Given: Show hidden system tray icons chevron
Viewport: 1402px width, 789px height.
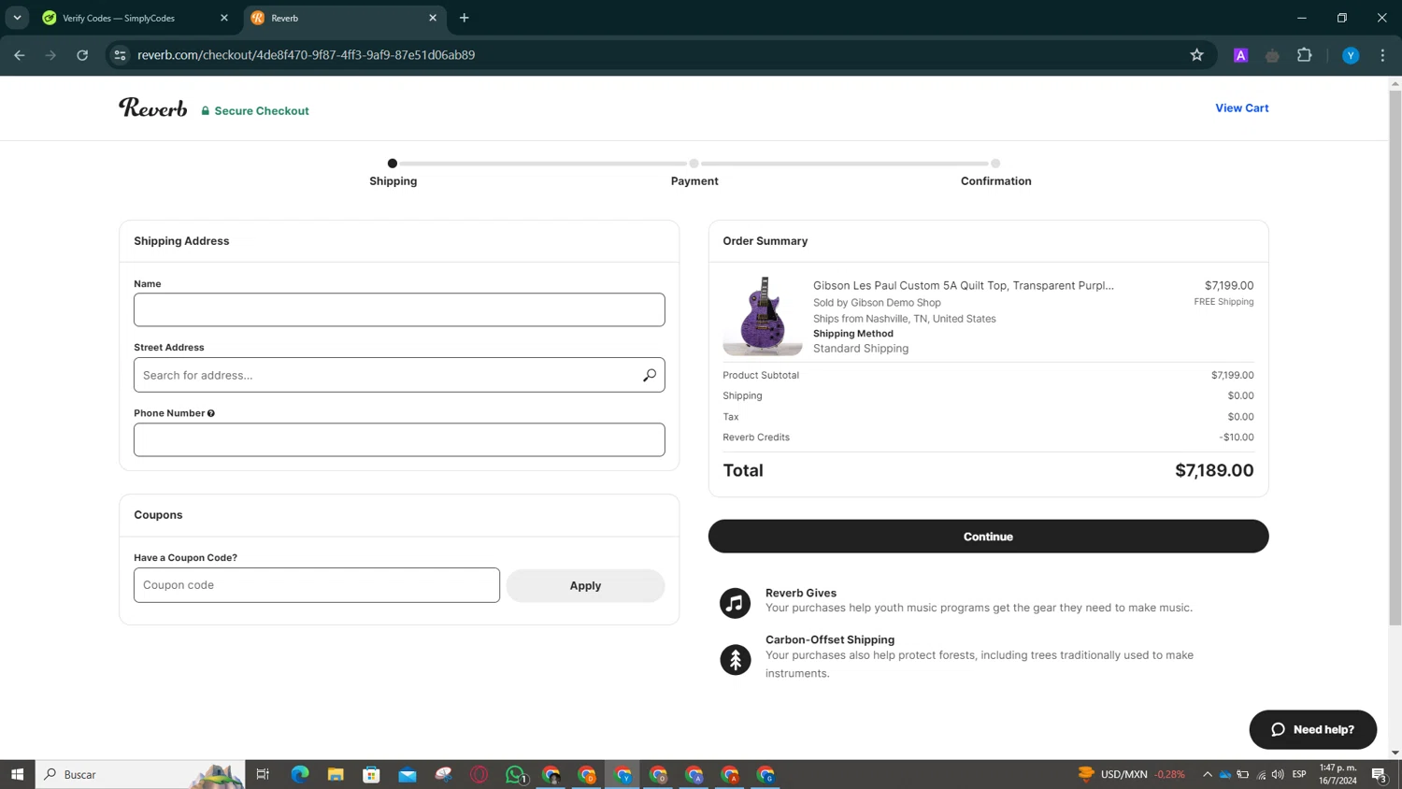Looking at the screenshot, I should pyautogui.click(x=1207, y=774).
